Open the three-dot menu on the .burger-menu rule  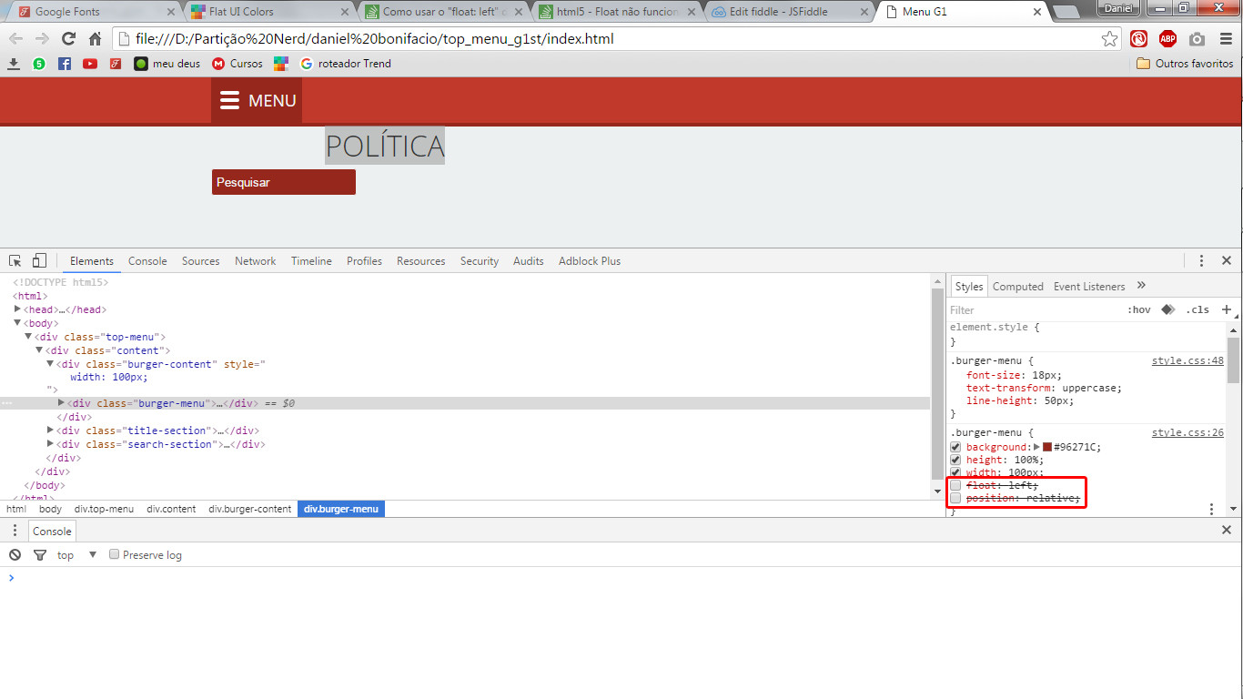[x=1211, y=509]
